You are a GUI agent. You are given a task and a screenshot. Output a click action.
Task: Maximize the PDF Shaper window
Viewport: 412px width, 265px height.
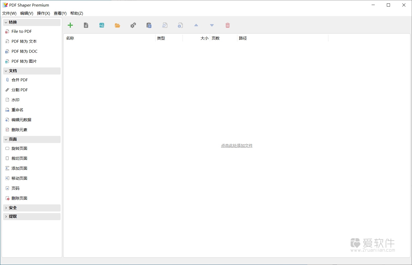[388, 5]
